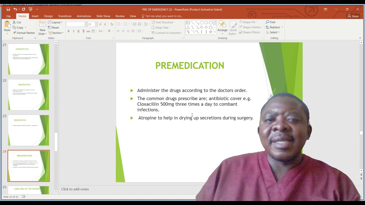The height and width of the screenshot is (205, 365).
Task: Toggle Text Shadow
Action: 83,31
